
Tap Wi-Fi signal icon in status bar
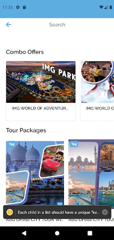tap(101, 7)
